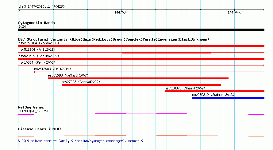Open the nsv523529 (Shaikh2009) variant label
This screenshot has height=150, width=273.
39,56
